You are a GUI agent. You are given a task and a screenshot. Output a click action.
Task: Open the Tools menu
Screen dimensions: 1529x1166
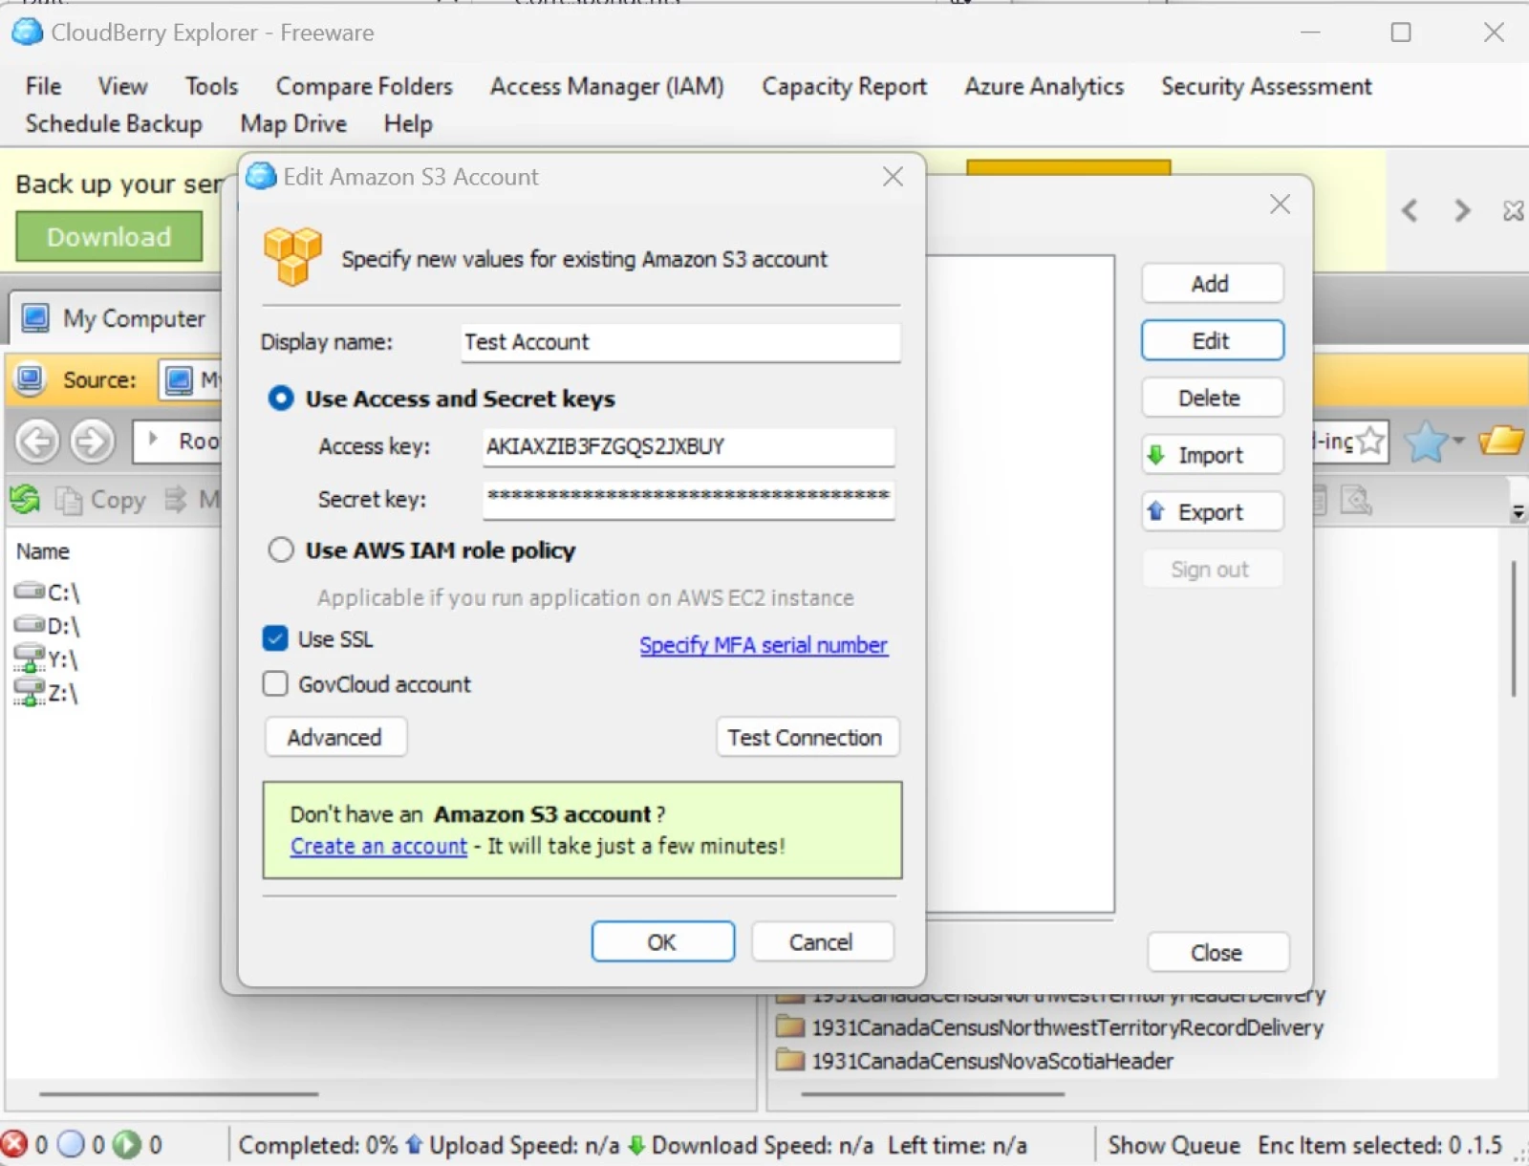point(211,86)
